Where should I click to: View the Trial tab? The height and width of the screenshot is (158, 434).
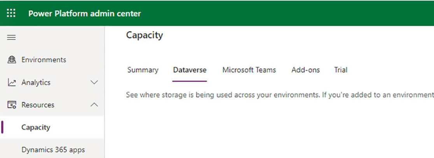tap(341, 70)
